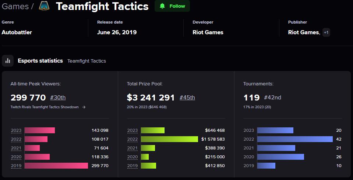The image size is (353, 180).
Task: Click the 143 098 viewers value
Action: point(100,130)
